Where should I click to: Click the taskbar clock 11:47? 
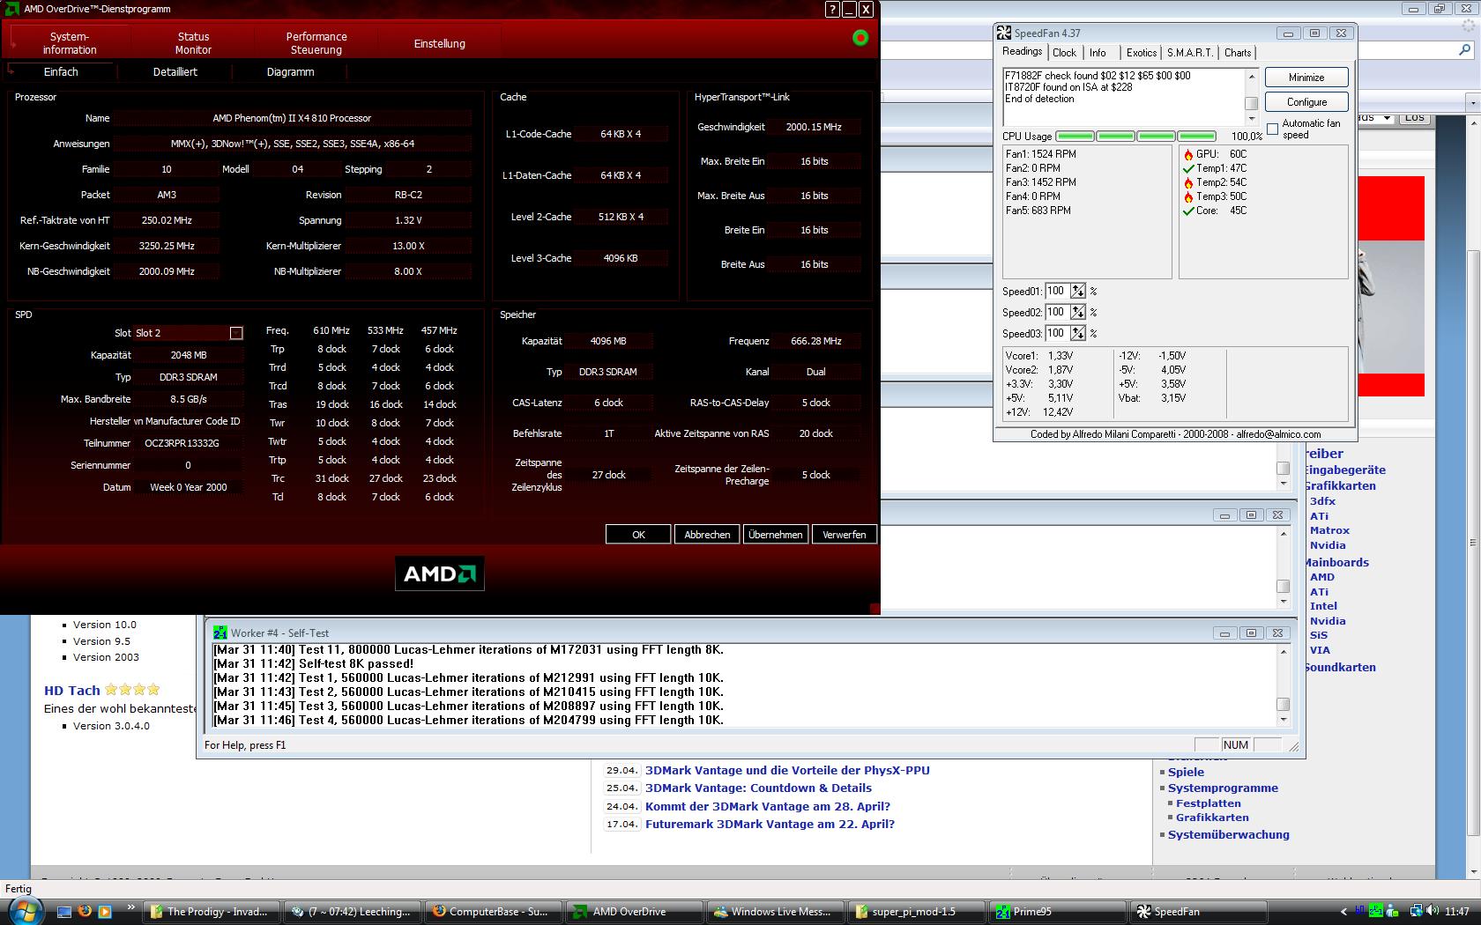[x=1457, y=912]
